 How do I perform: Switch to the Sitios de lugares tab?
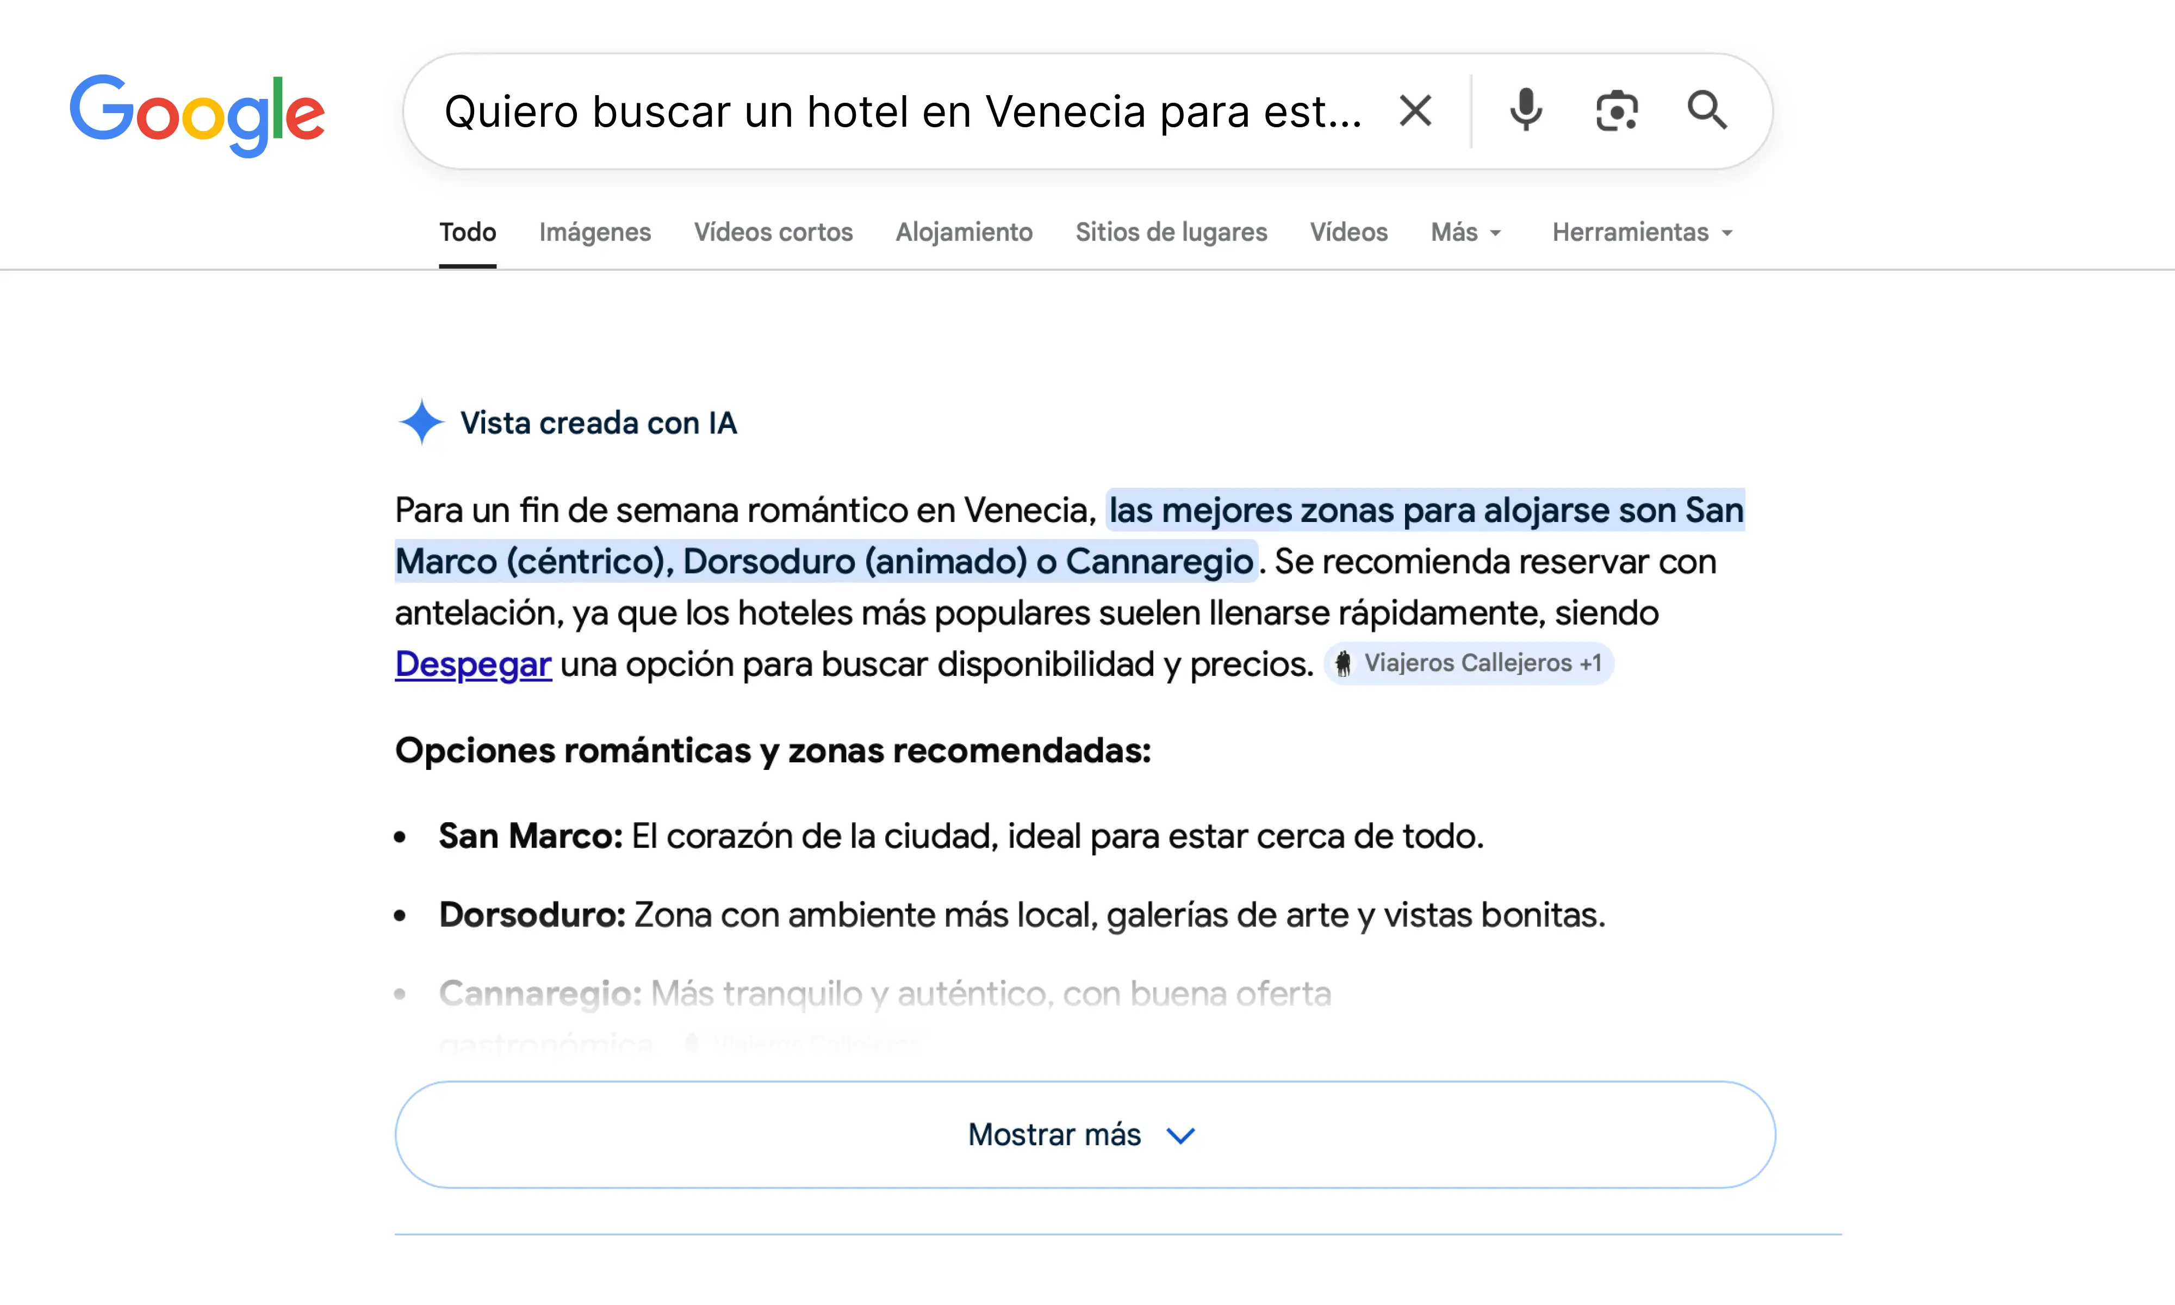click(1171, 232)
